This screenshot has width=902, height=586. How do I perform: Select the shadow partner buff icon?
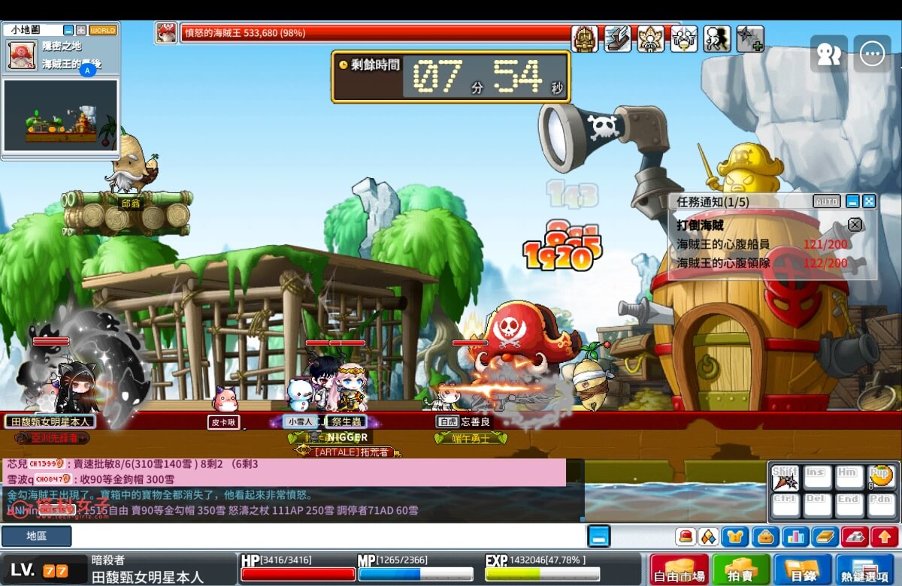[717, 38]
